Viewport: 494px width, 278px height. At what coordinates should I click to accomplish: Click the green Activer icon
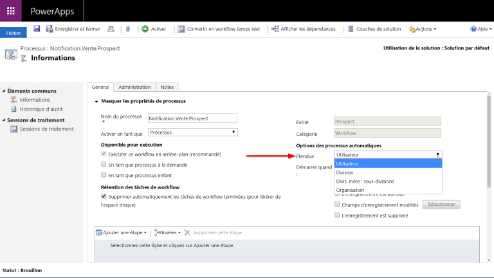pyautogui.click(x=145, y=29)
